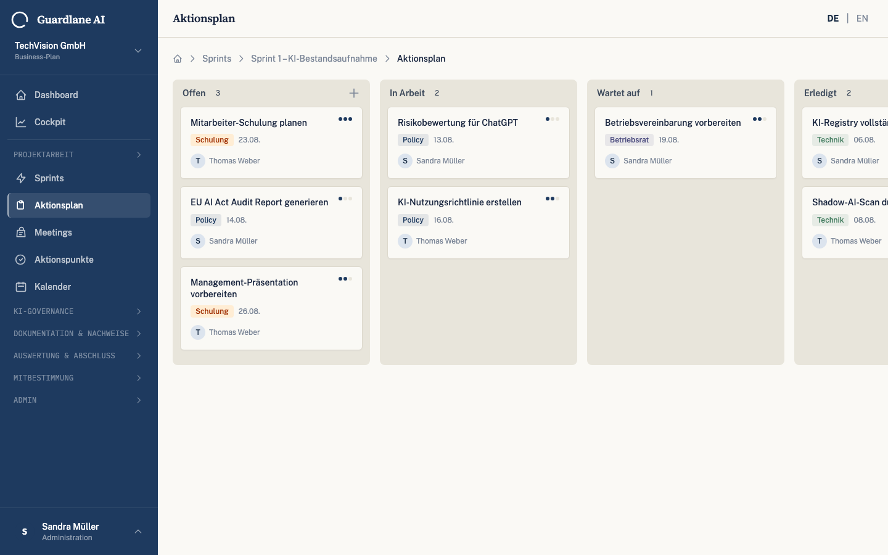Open Aktionspunkte in the sidebar
Image resolution: width=888 pixels, height=555 pixels.
coord(79,260)
